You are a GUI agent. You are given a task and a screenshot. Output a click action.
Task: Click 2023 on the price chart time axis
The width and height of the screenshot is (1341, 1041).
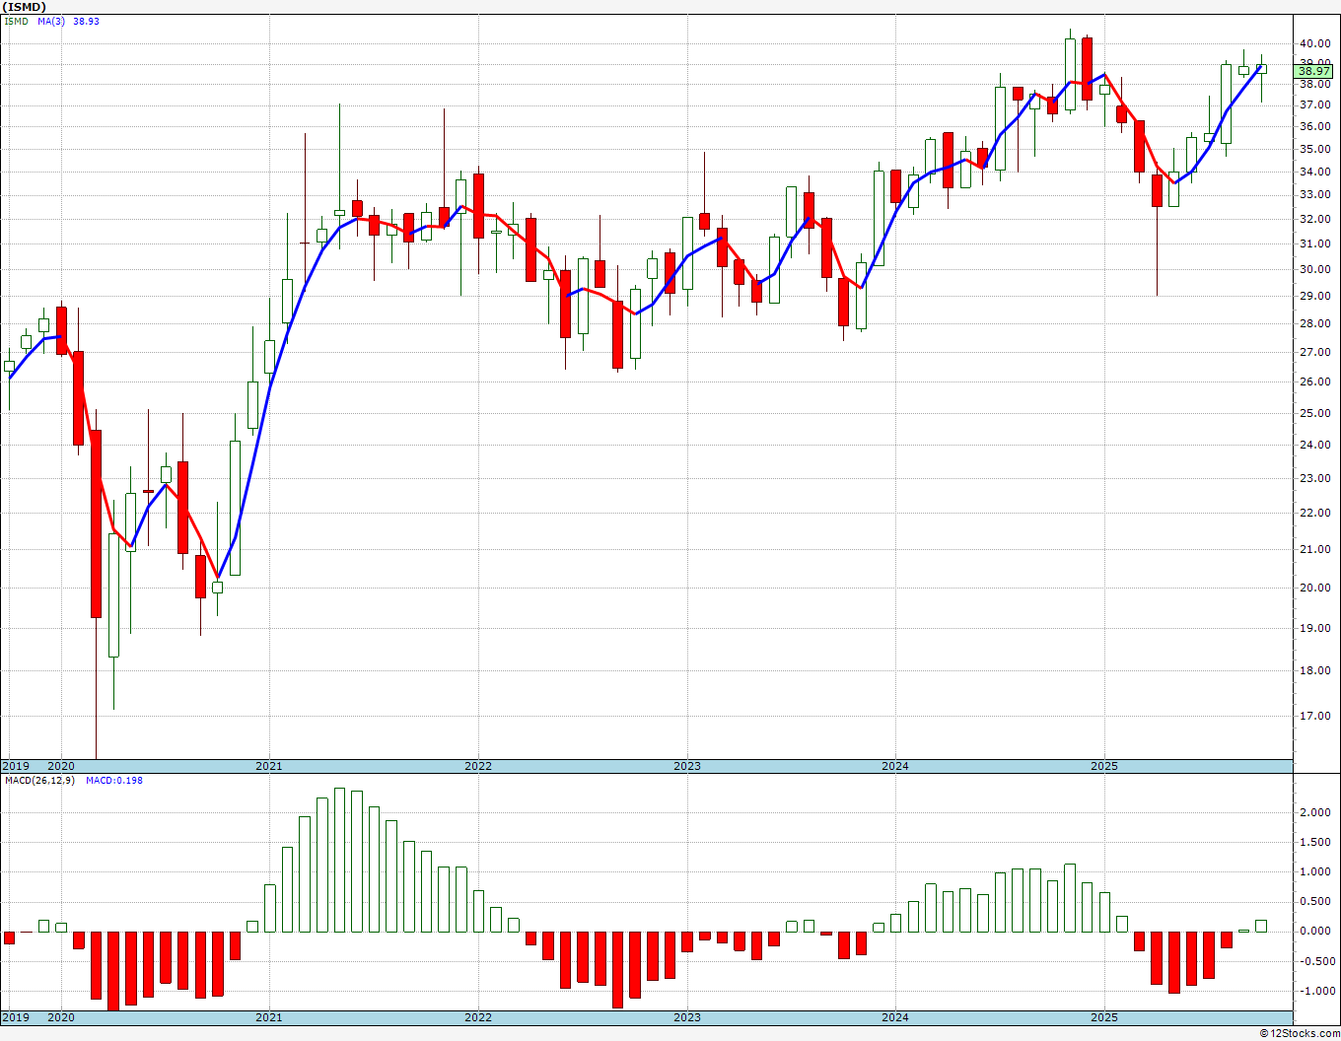[687, 766]
